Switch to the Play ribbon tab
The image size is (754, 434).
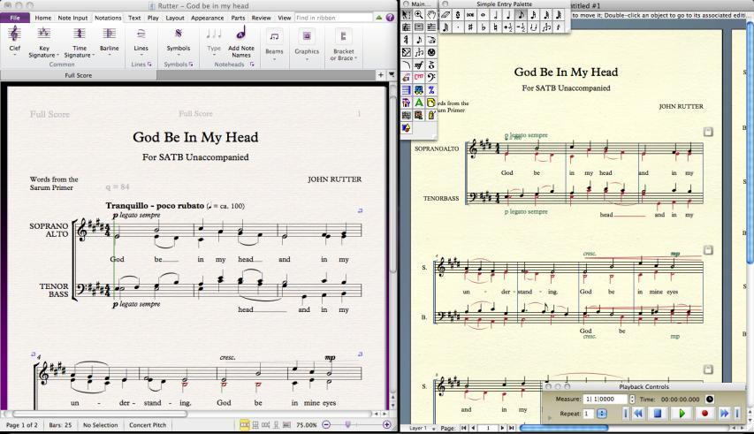153,18
